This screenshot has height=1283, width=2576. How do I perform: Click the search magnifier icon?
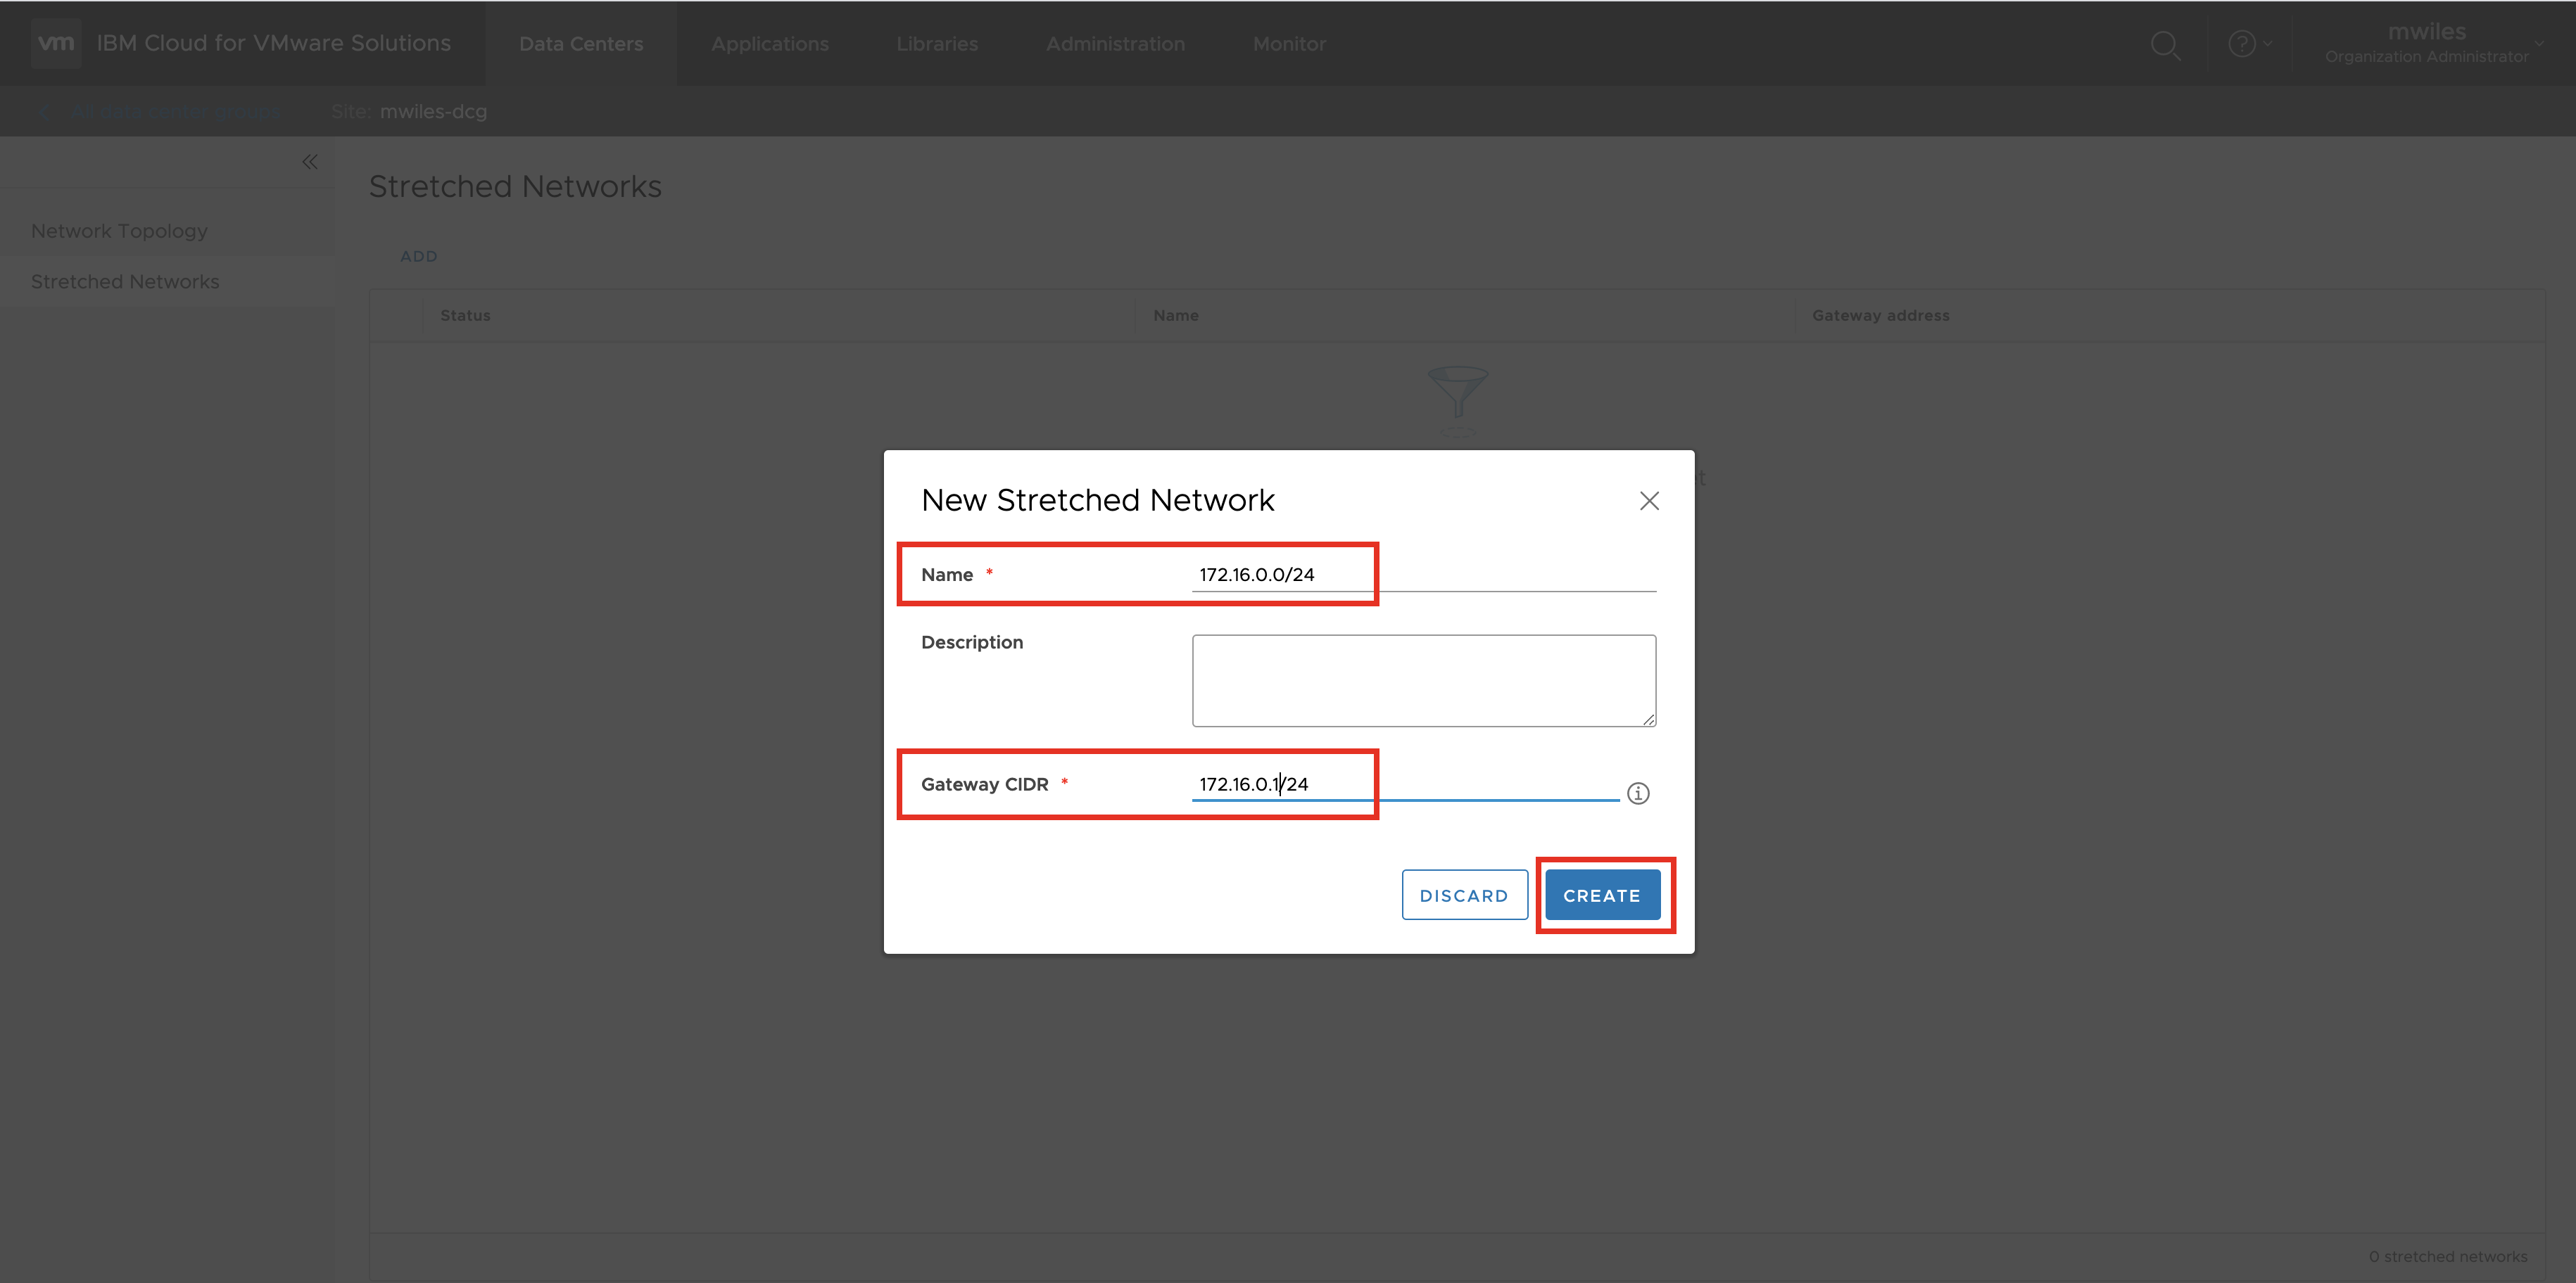tap(2164, 45)
